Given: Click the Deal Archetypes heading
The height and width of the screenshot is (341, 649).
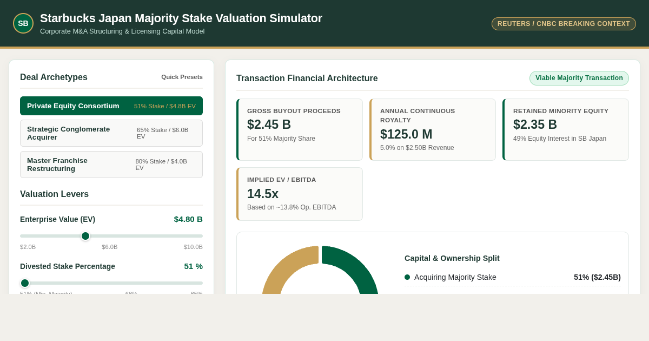Looking at the screenshot, I should click(x=54, y=77).
